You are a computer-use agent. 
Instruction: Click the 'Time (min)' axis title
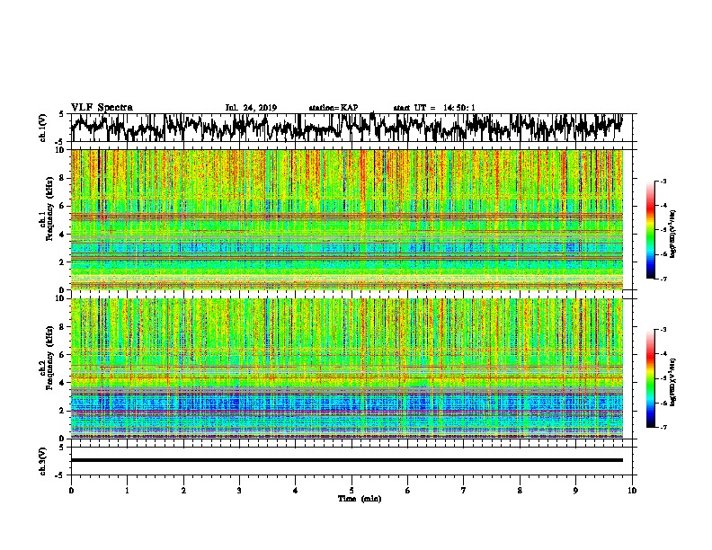click(360, 499)
